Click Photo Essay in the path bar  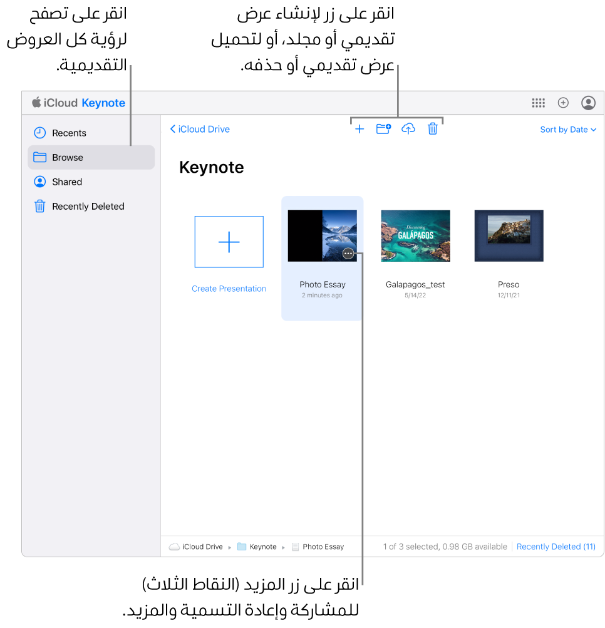pyautogui.click(x=323, y=547)
